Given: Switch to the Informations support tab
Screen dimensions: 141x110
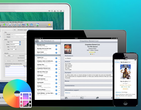Looking at the screenshot, I should [x=22, y=30].
